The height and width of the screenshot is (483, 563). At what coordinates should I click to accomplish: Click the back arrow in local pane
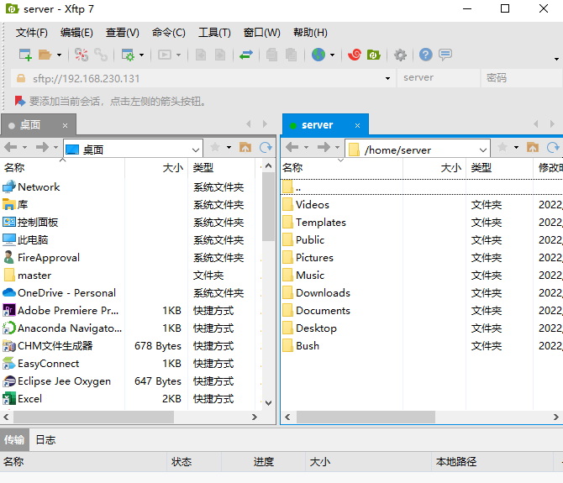(x=11, y=147)
